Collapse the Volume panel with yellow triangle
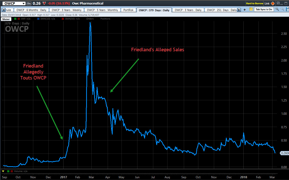289x180 pixels. tap(3, 171)
